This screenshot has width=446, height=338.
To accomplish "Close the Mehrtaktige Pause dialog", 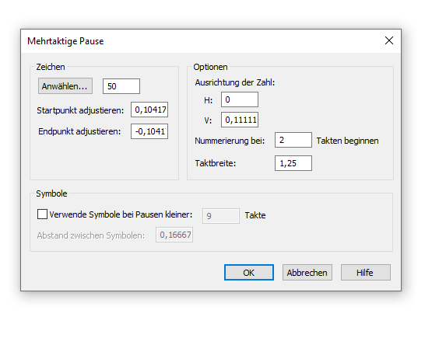I will pos(389,40).
